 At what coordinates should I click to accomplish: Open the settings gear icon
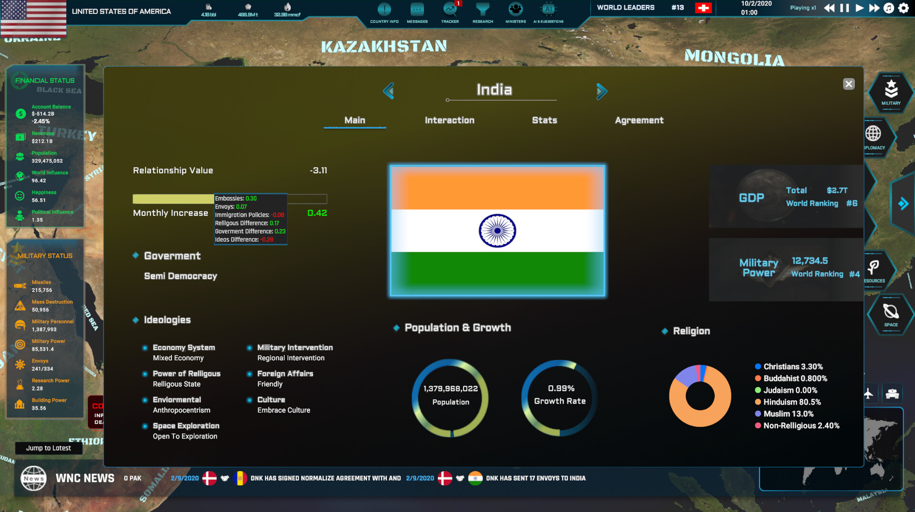coord(904,8)
